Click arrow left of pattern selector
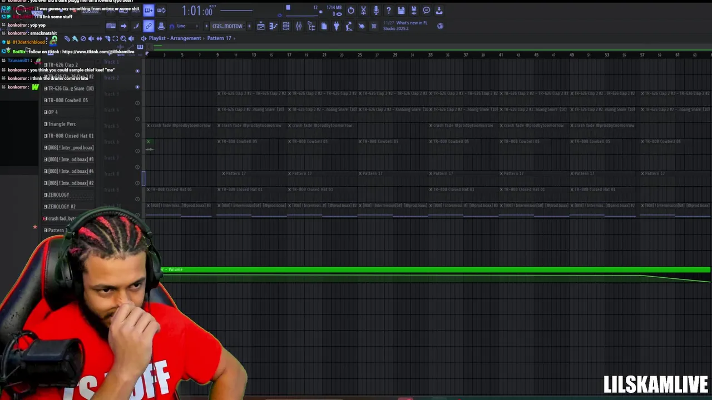Image resolution: width=712 pixels, height=400 pixels. pyautogui.click(x=206, y=26)
